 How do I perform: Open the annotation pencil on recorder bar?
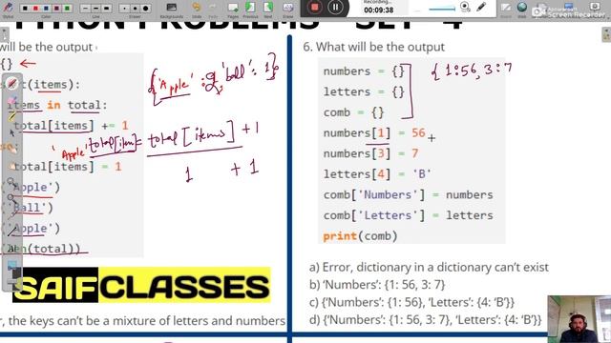[481, 7]
